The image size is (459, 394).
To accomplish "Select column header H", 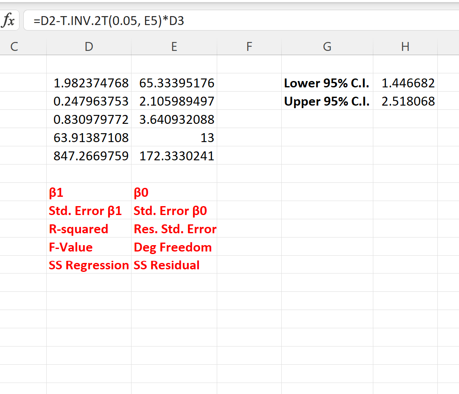I will pos(405,47).
